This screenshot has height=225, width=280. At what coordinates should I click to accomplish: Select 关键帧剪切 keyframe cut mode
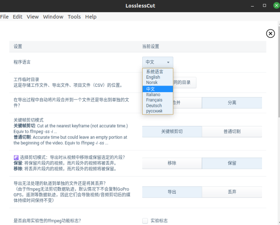(x=172, y=132)
